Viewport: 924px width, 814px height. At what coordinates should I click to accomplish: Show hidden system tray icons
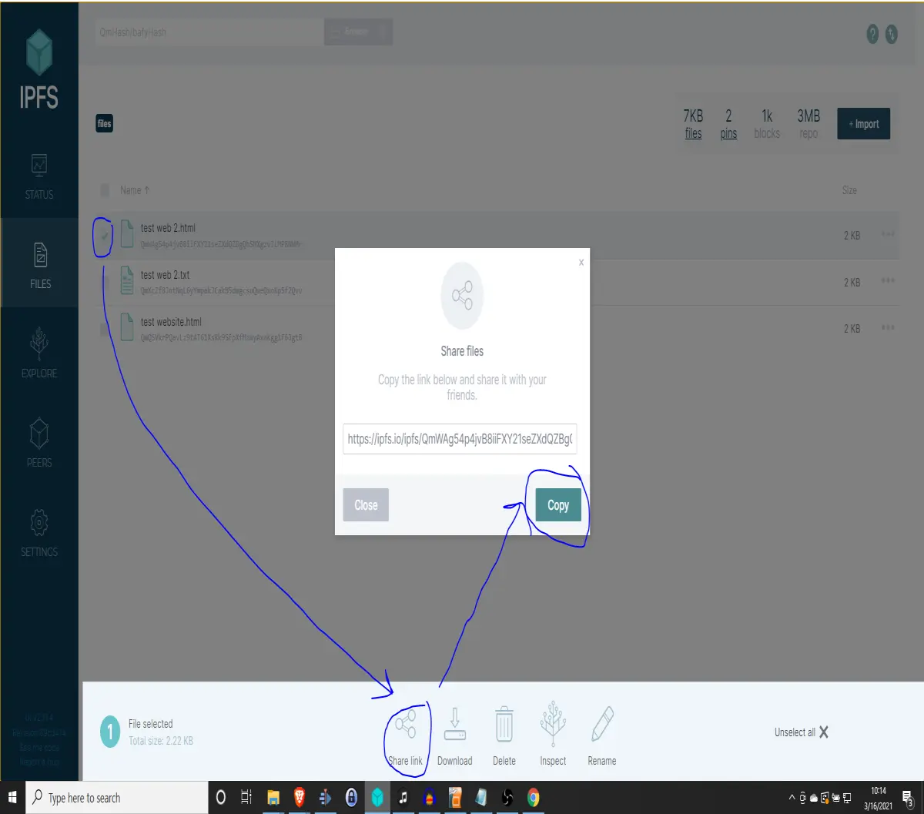792,798
